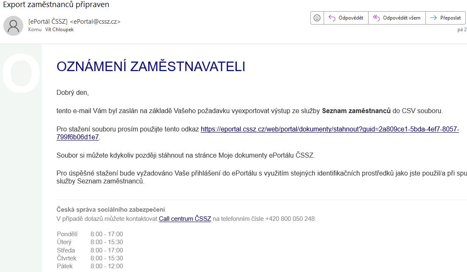Click the received date at the right edge

click(462, 30)
